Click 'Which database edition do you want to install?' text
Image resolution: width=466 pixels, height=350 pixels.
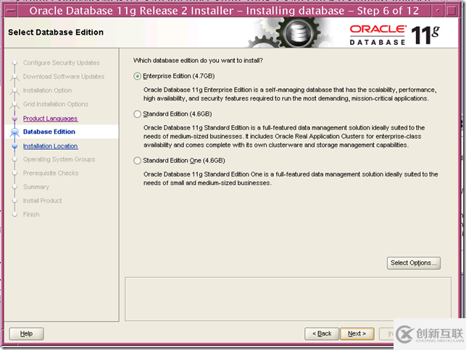198,61
